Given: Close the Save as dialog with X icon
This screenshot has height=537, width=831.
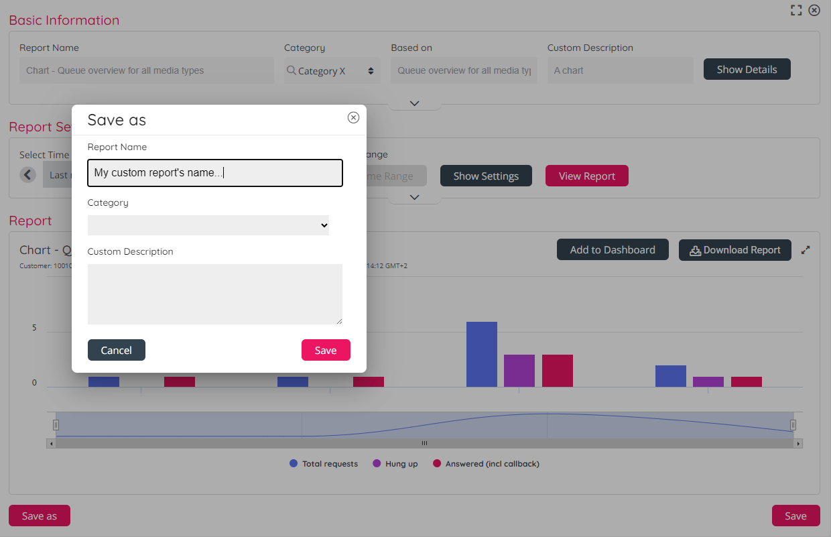Looking at the screenshot, I should (x=353, y=118).
